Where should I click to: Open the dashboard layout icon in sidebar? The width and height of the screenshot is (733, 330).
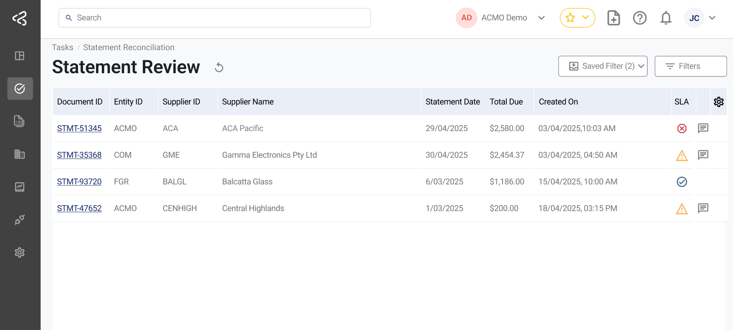tap(20, 56)
